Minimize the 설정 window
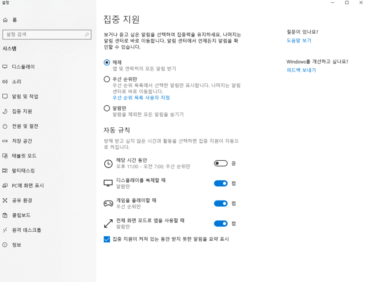The image size is (366, 282). click(x=333, y=3)
